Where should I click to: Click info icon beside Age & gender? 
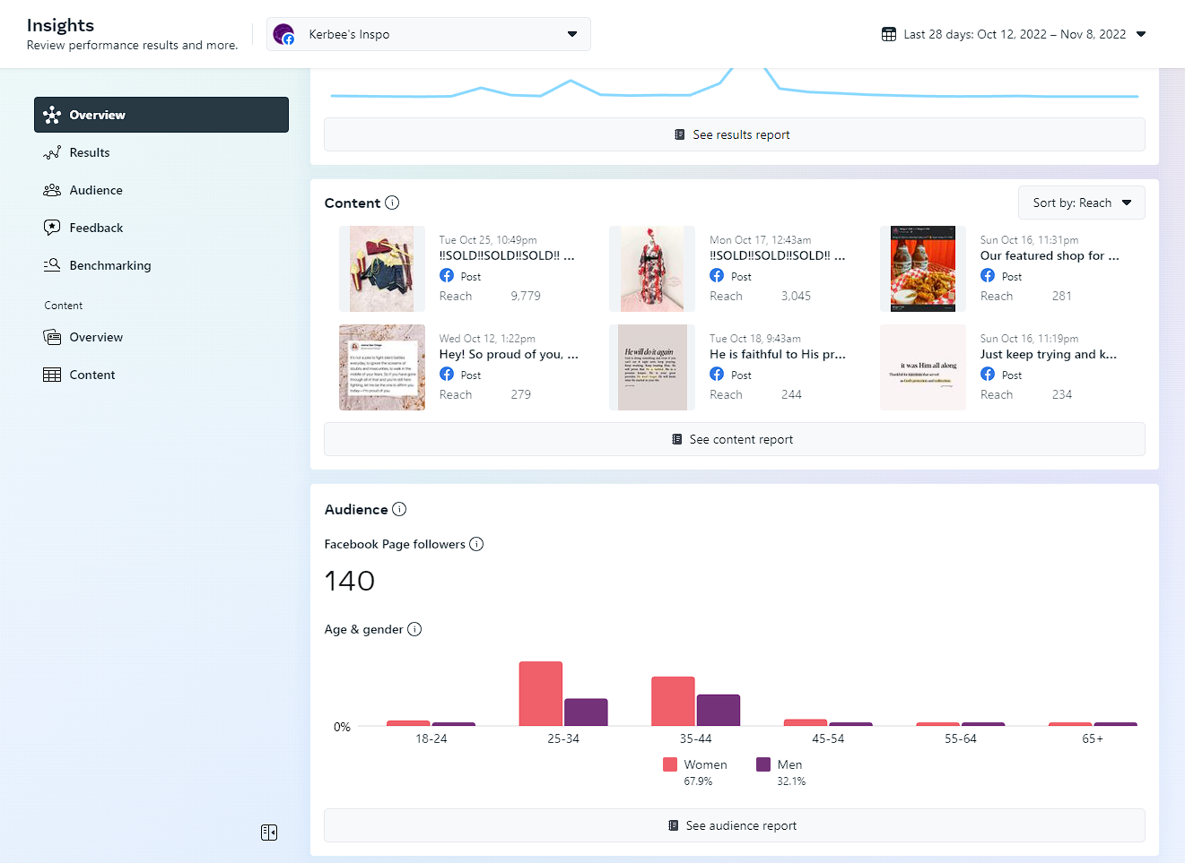tap(414, 629)
